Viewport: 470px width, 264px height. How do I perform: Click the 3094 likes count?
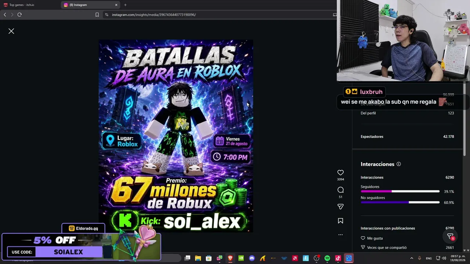(x=340, y=179)
